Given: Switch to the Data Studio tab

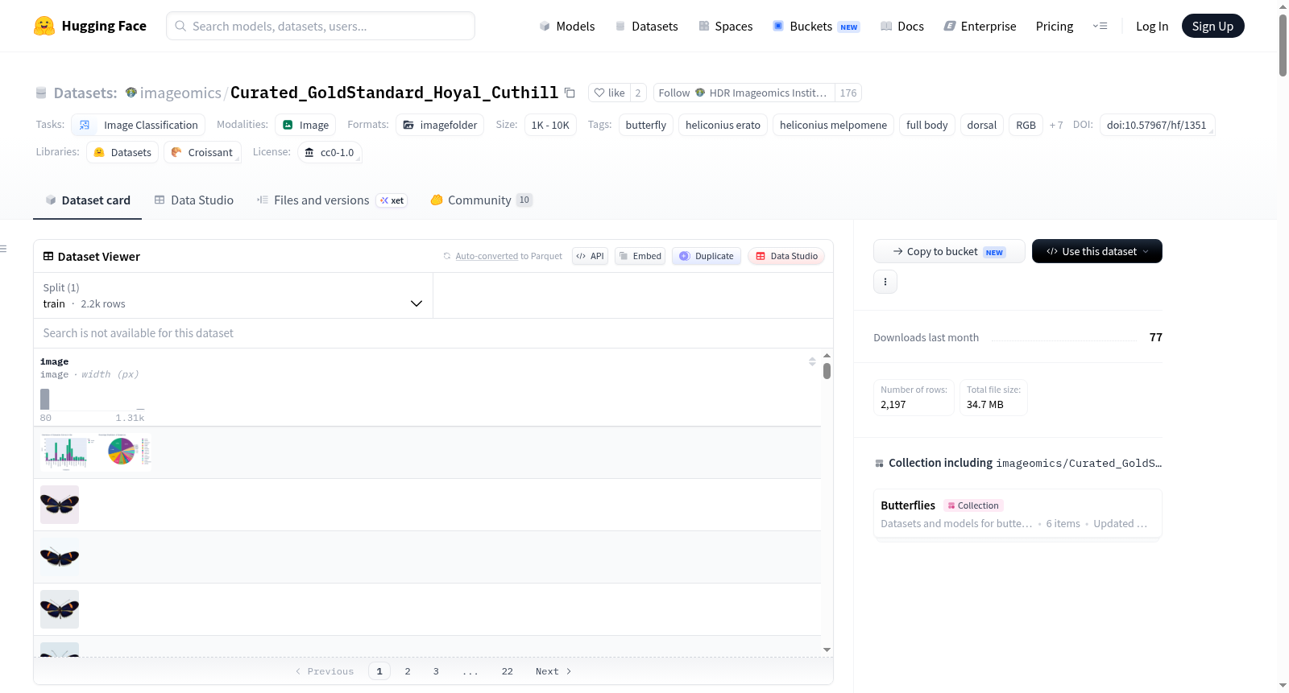Looking at the screenshot, I should (194, 200).
